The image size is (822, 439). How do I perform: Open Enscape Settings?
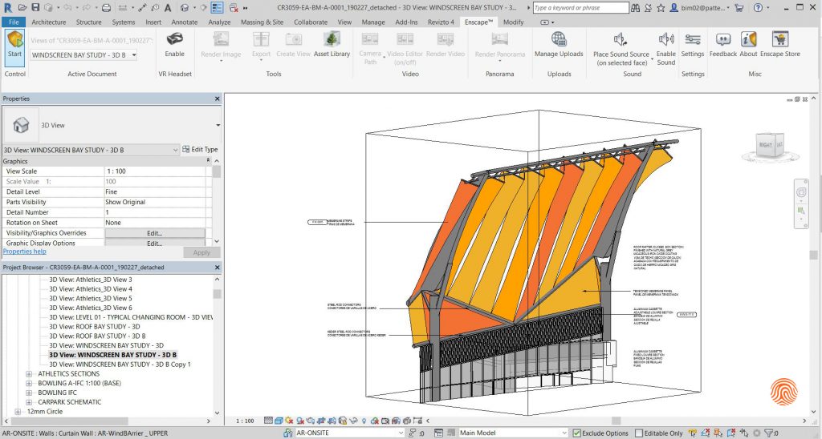(693, 45)
